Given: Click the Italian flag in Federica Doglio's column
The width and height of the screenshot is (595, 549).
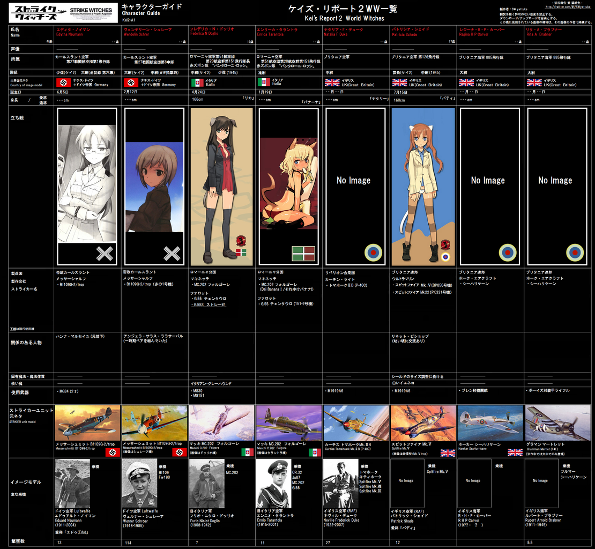Looking at the screenshot, I should click(197, 83).
